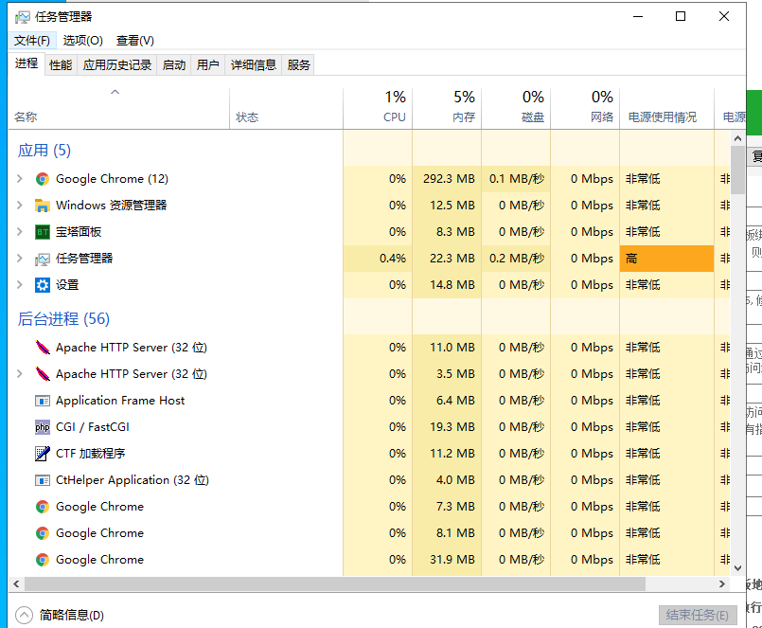
Task: Switch to the 性能 tab
Action: coord(61,65)
